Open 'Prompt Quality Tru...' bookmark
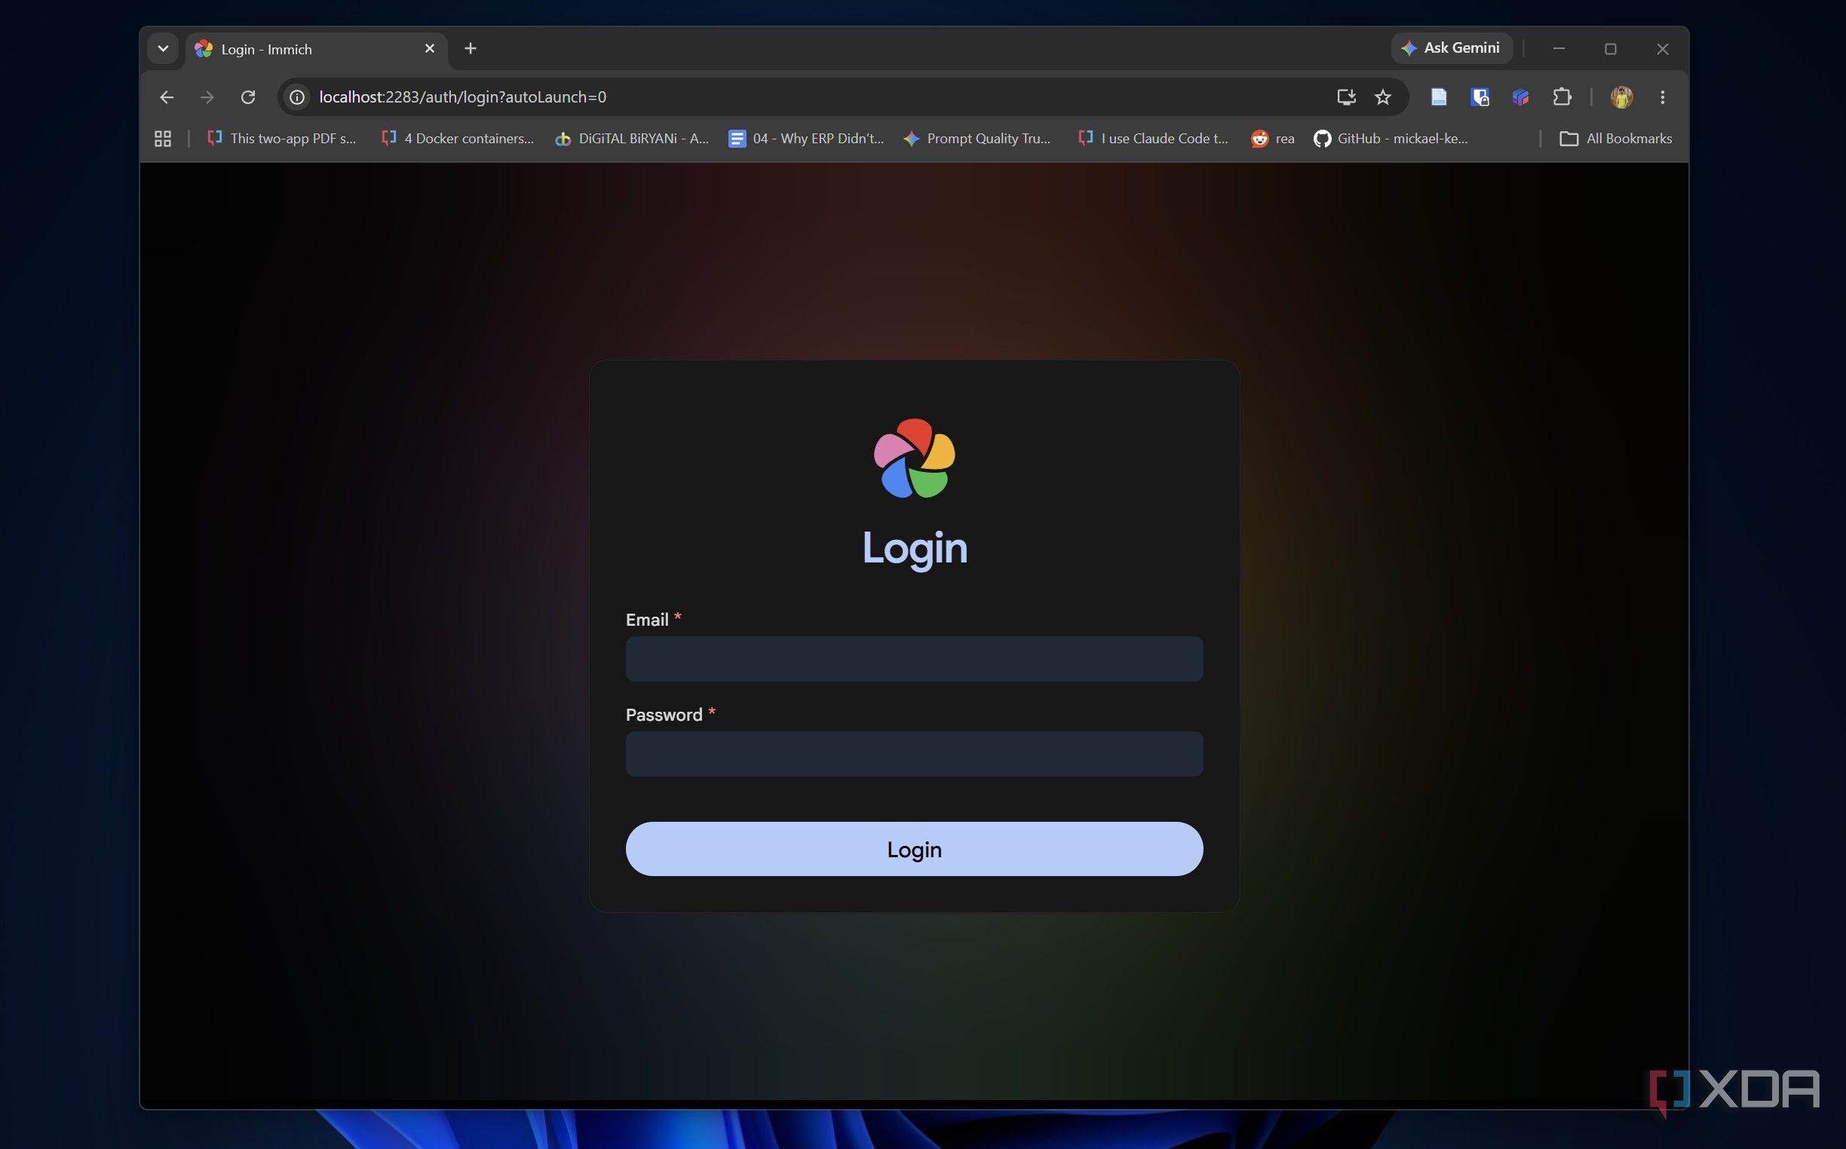The height and width of the screenshot is (1149, 1846). coord(977,138)
